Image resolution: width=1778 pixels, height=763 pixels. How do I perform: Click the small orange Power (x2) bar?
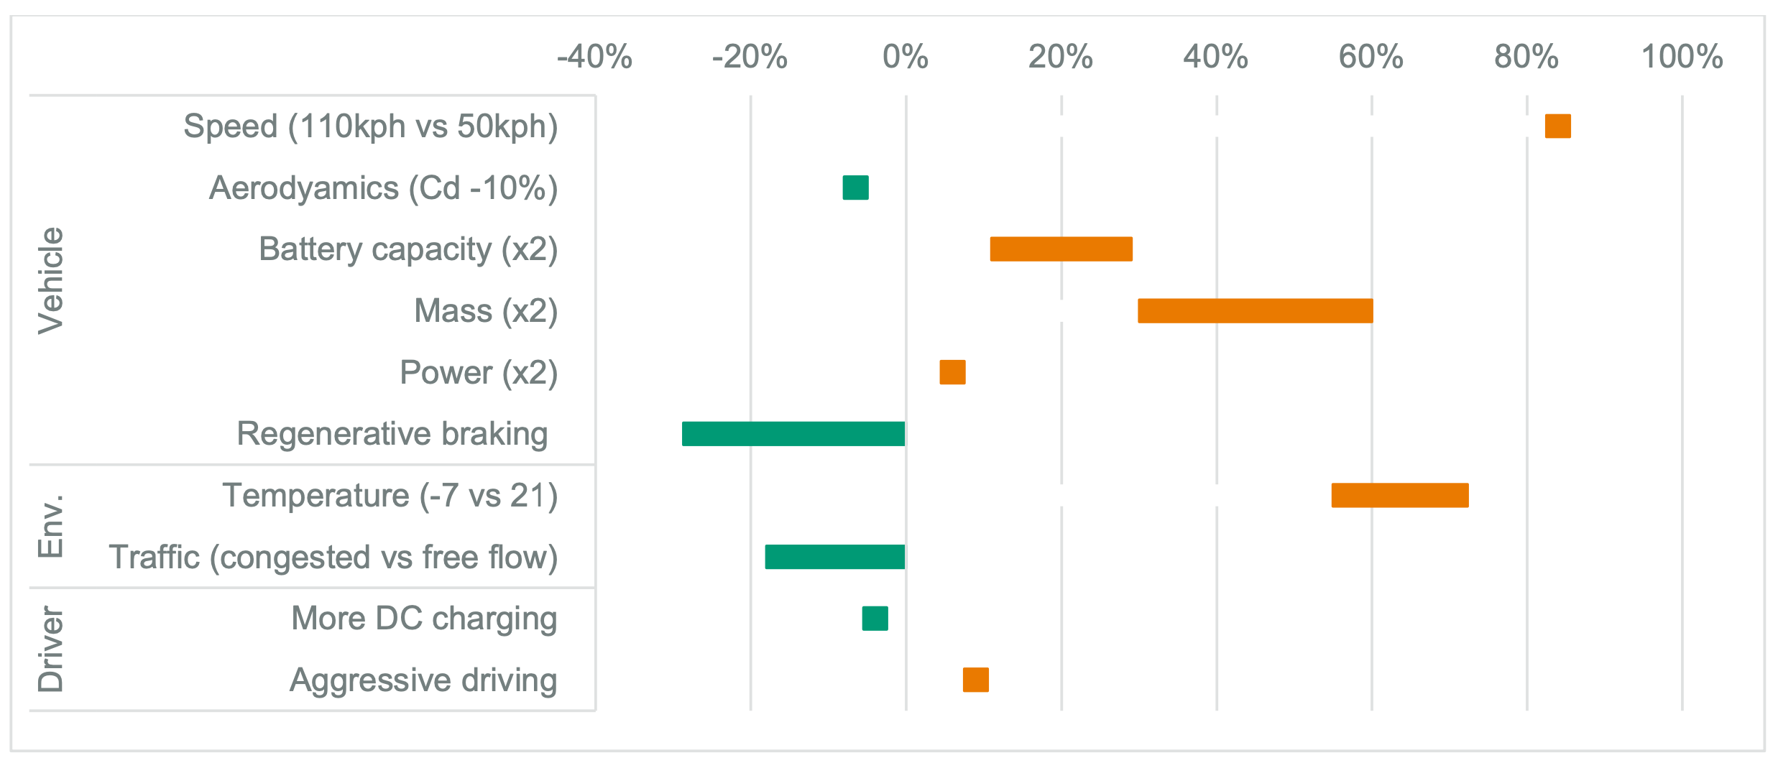(x=952, y=373)
